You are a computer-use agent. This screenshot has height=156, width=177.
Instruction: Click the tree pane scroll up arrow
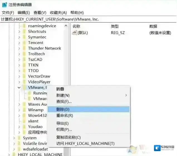pyautogui.click(x=66, y=26)
